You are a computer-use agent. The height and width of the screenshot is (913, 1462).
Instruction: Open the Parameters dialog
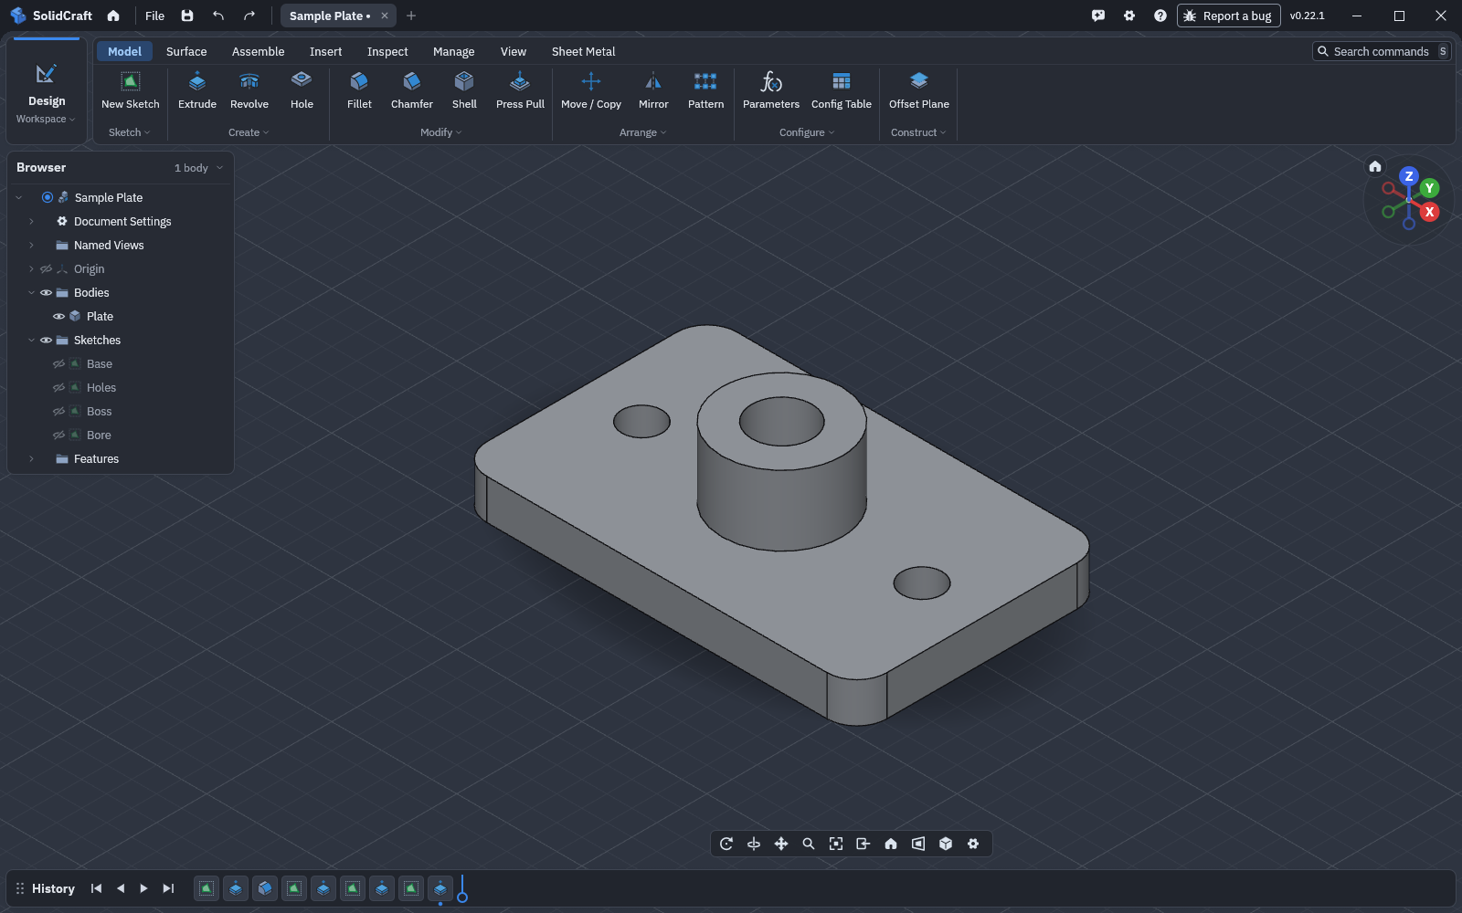(771, 91)
